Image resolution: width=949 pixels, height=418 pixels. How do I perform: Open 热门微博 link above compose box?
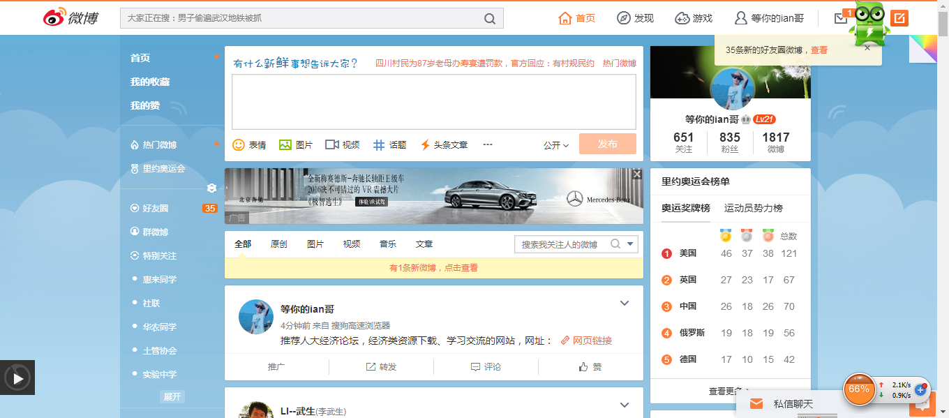(x=620, y=64)
